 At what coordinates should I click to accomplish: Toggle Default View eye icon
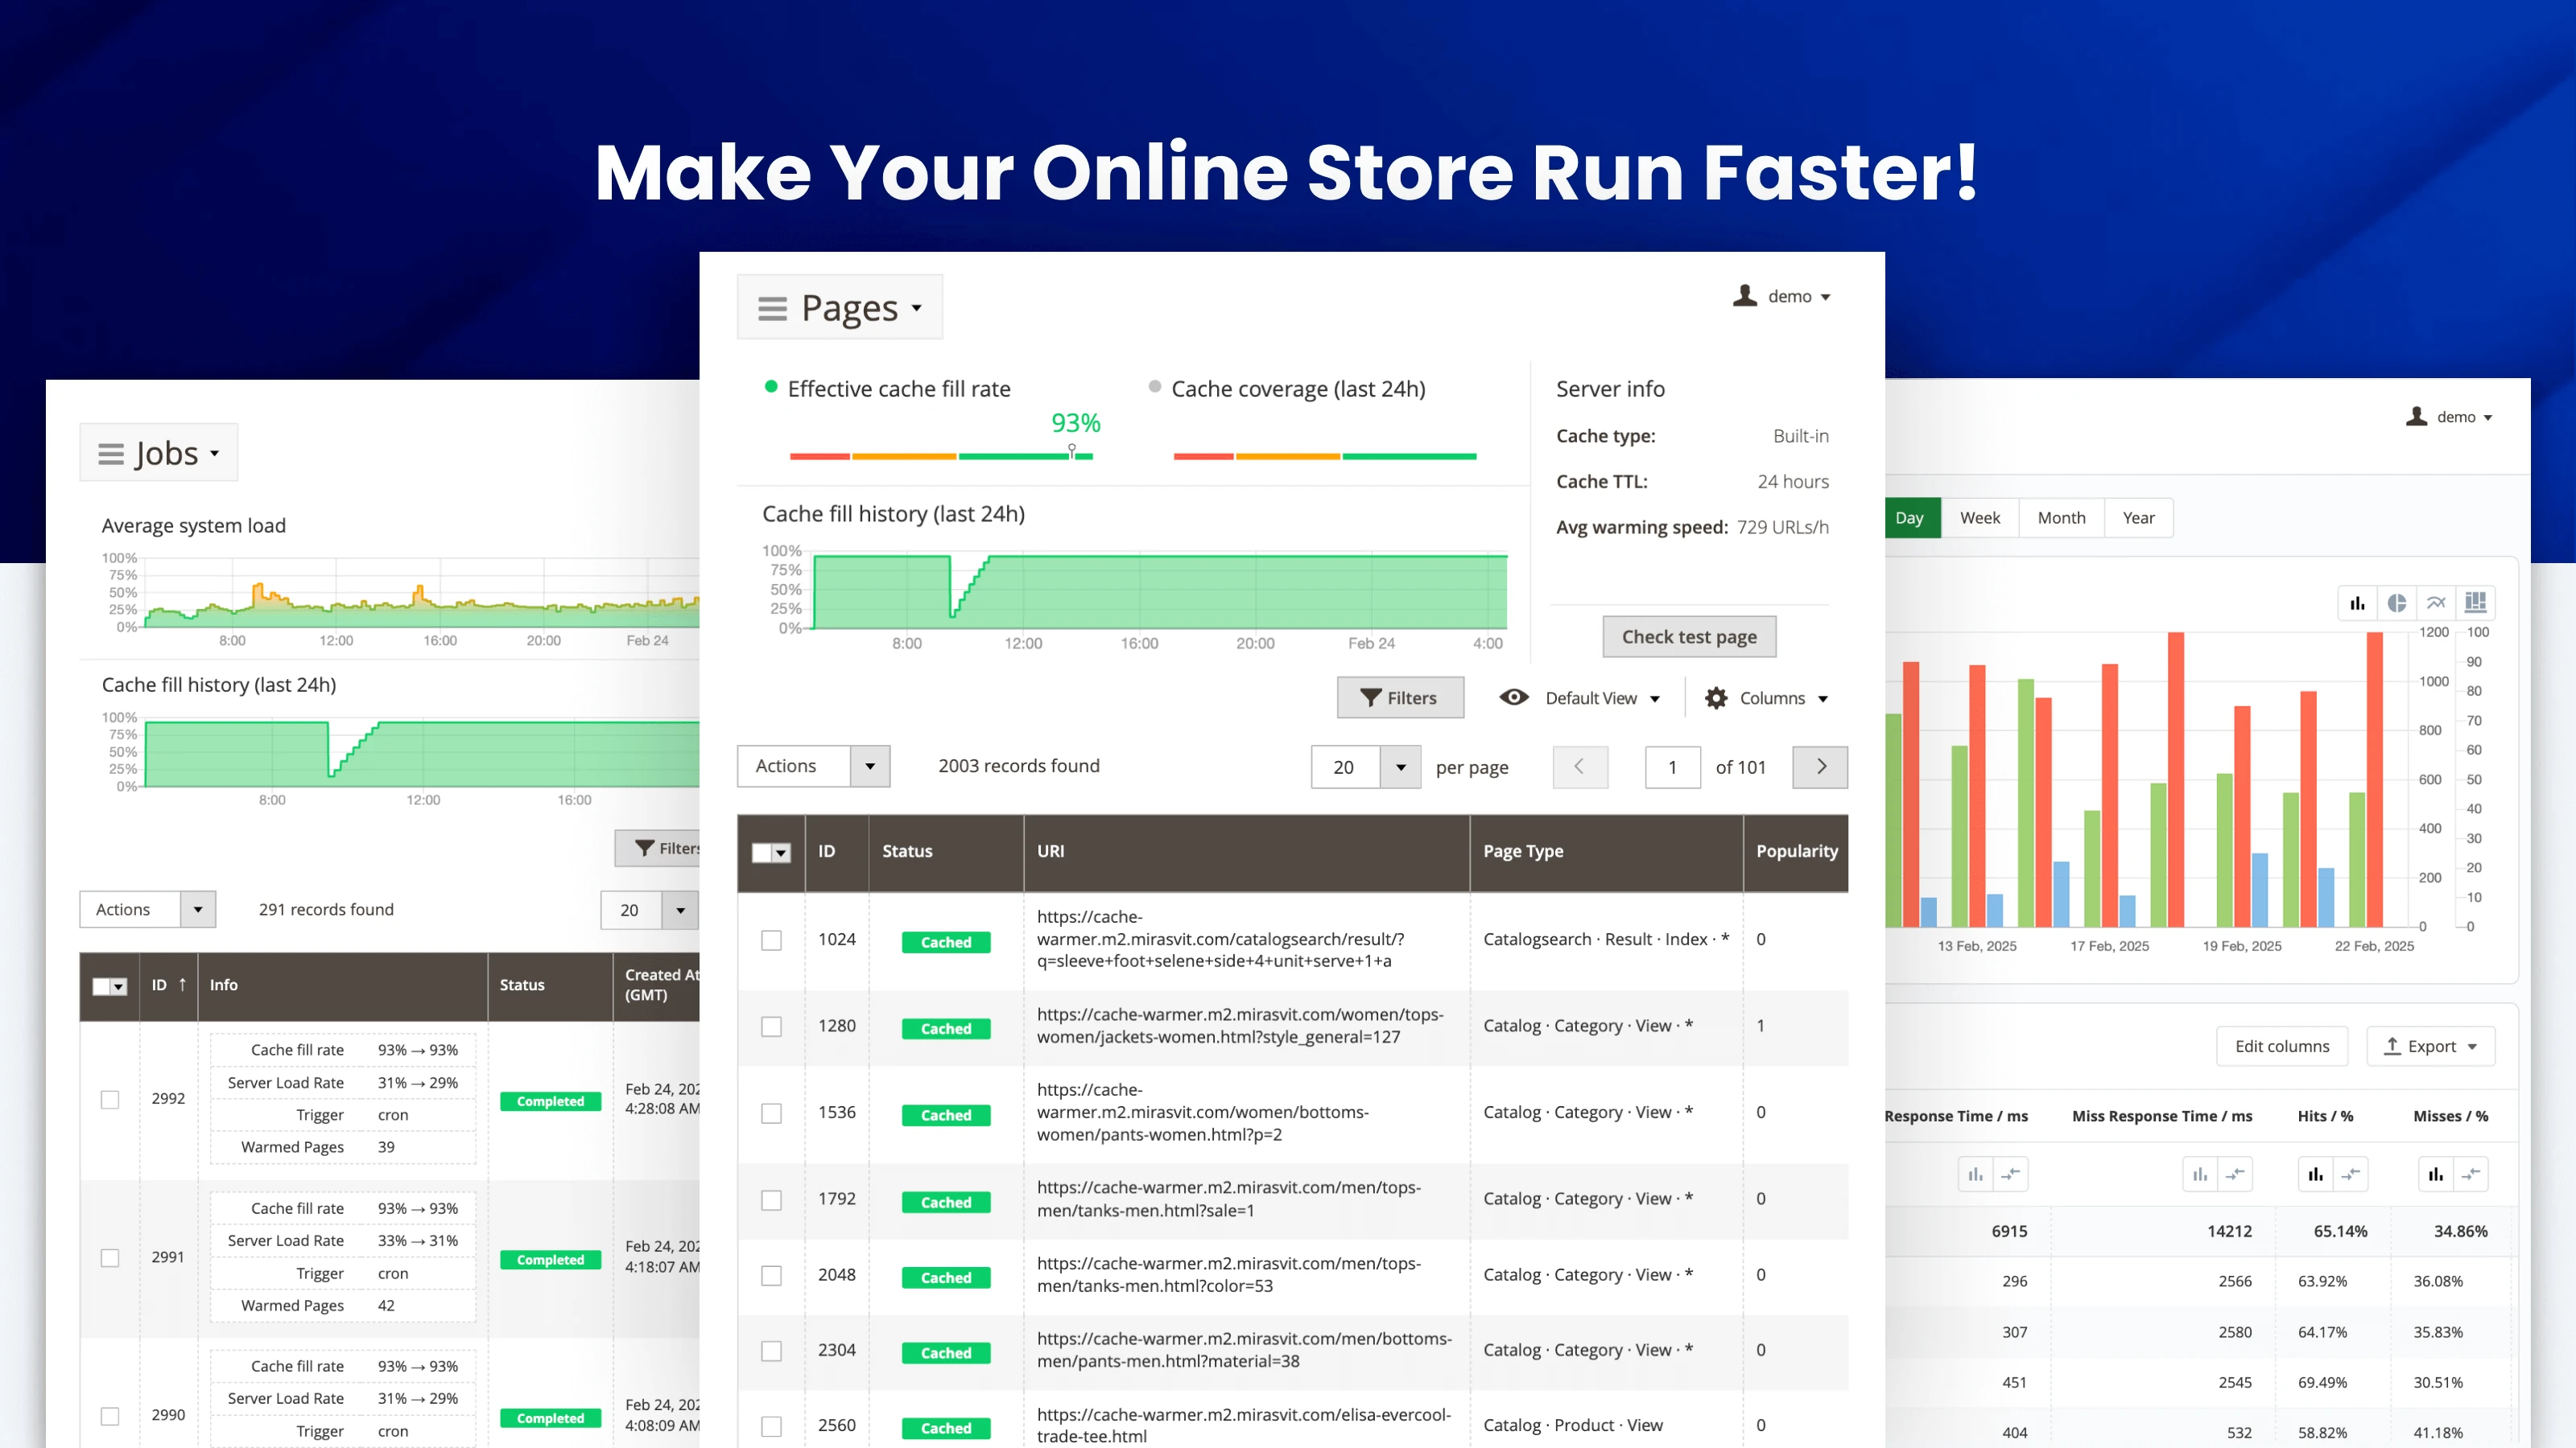1513,697
